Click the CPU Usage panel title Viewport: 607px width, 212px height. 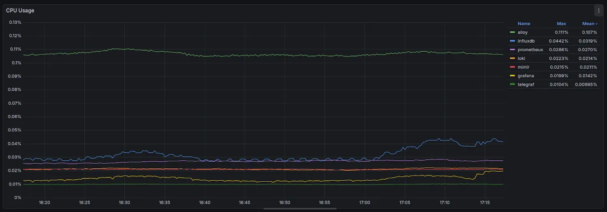[20, 10]
